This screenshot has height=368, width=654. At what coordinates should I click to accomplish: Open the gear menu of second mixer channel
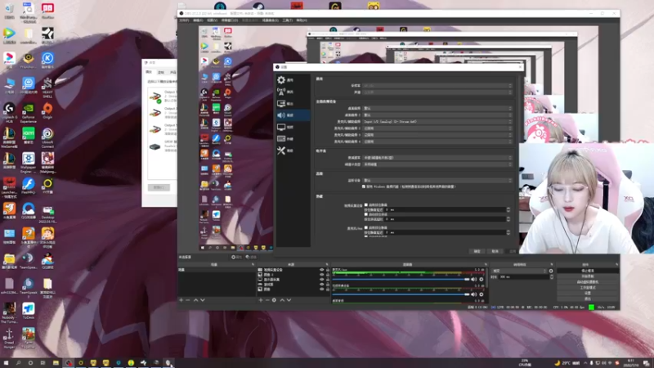click(481, 294)
